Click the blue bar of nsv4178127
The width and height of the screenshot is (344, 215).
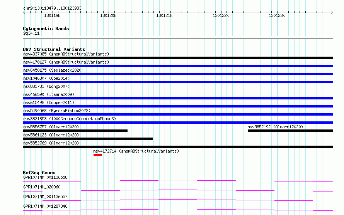(178, 66)
